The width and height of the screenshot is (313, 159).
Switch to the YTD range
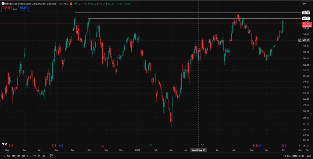[x=29, y=156]
